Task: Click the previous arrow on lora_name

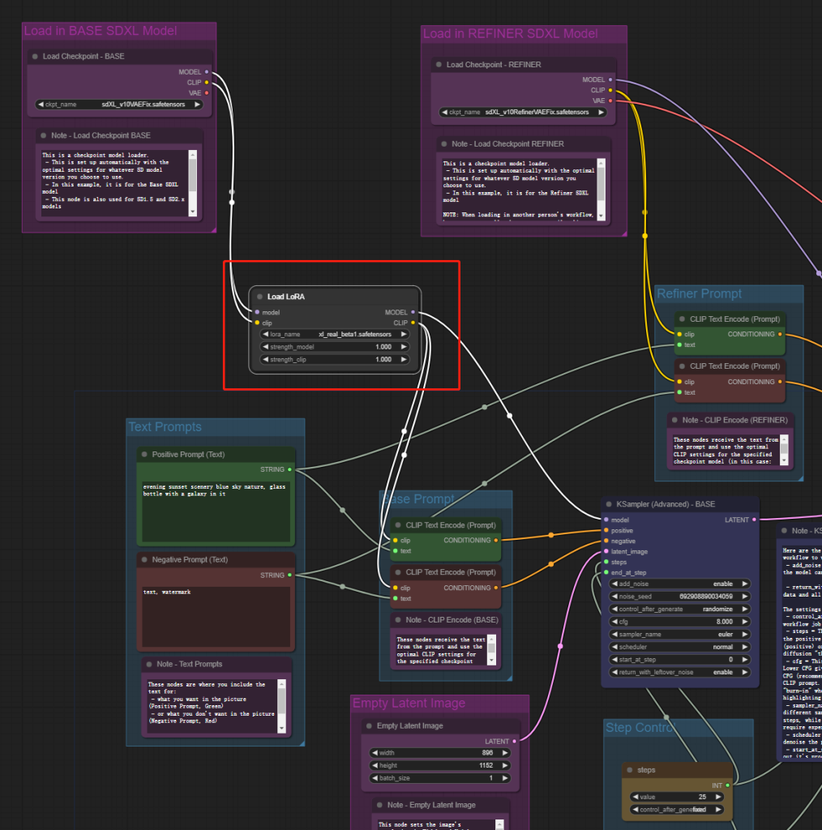Action: 265,334
